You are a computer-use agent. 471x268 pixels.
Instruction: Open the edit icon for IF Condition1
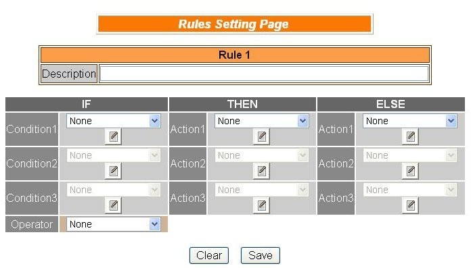click(x=113, y=136)
